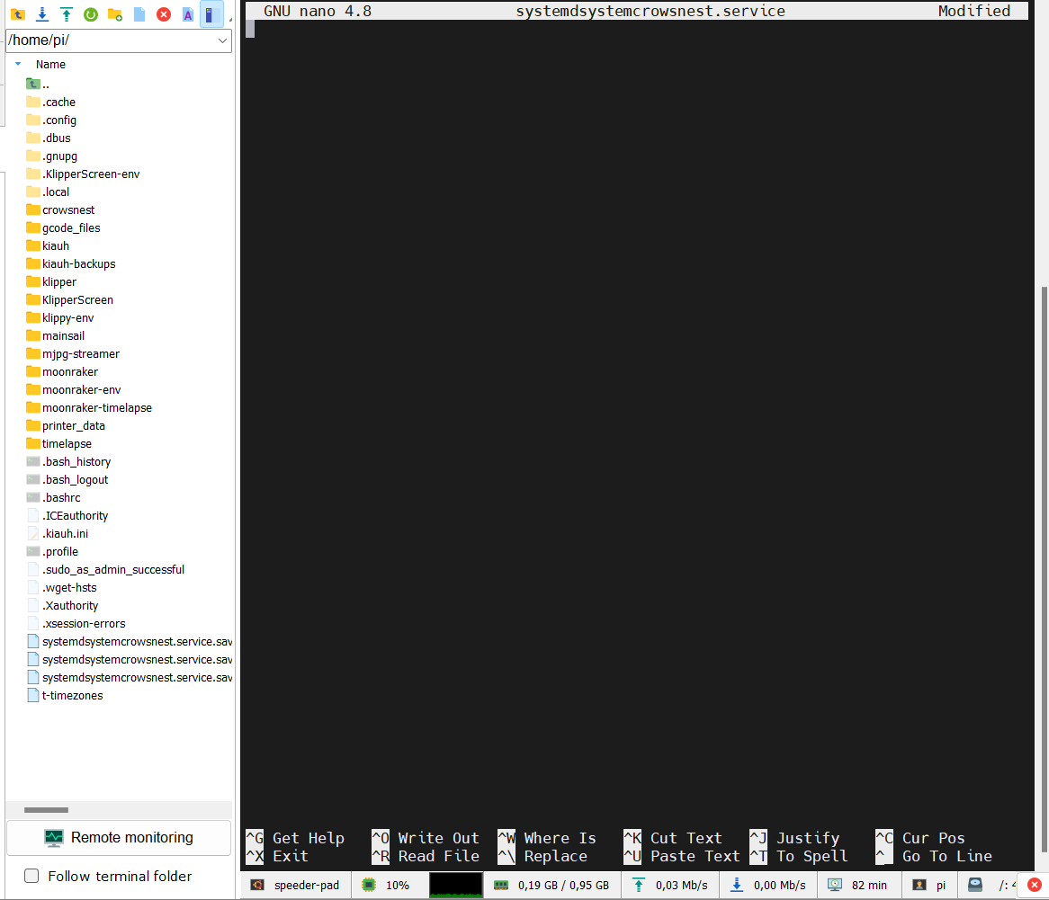
Task: Click the horizontal scrollbar under the file list
Action: [46, 810]
